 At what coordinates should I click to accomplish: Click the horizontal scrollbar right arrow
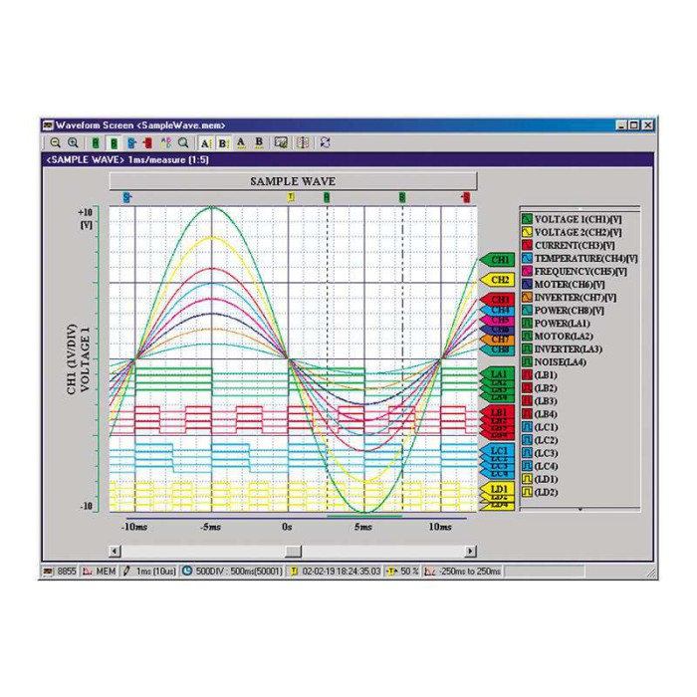470,551
